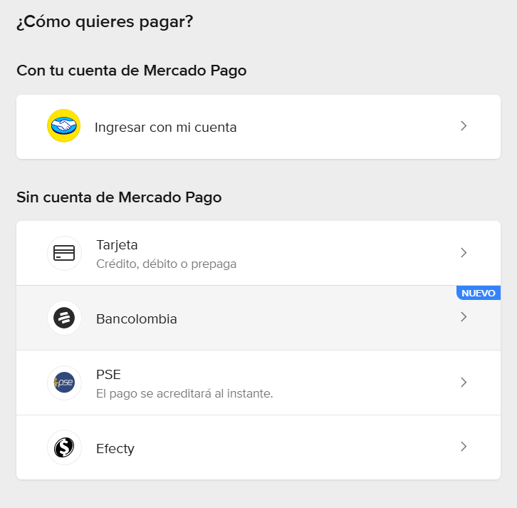Select "Ingresar con mi cuenta" text
This screenshot has width=517, height=508.
165,128
